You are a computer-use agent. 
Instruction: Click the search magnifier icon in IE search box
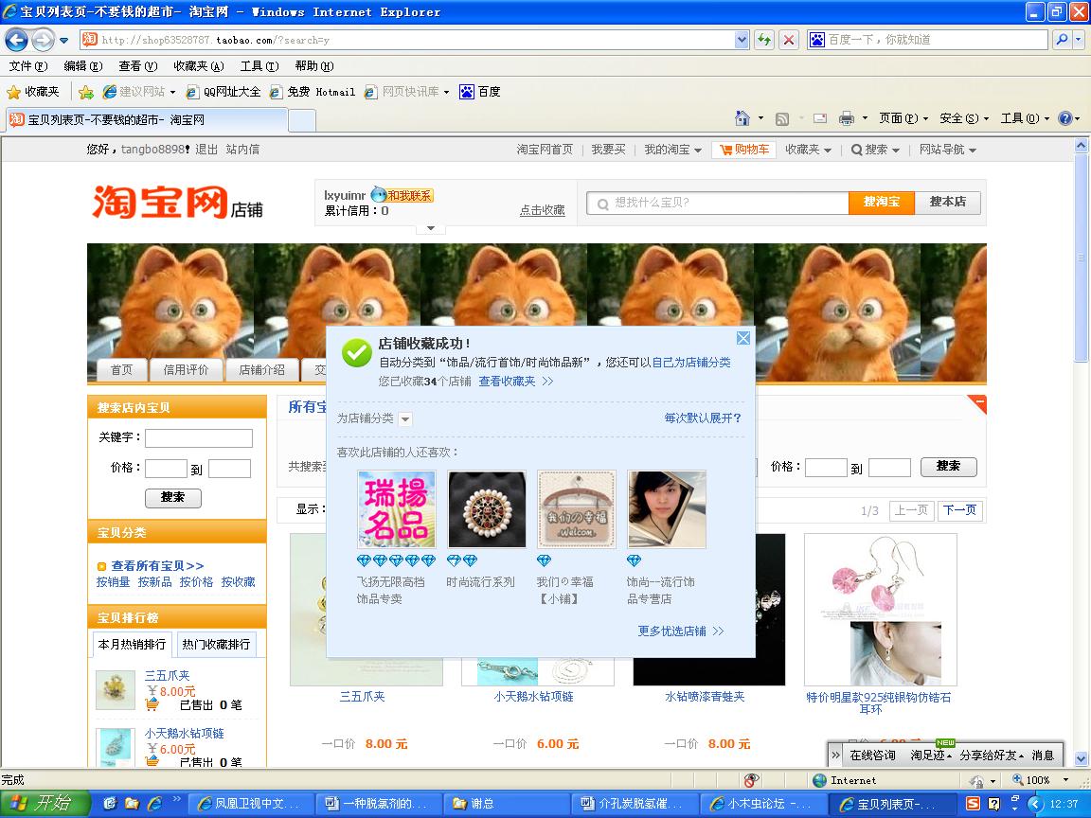click(x=1061, y=40)
